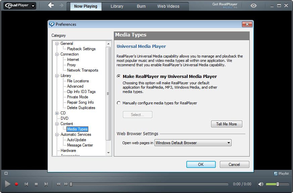Select AutoUpdate category

coord(77,140)
